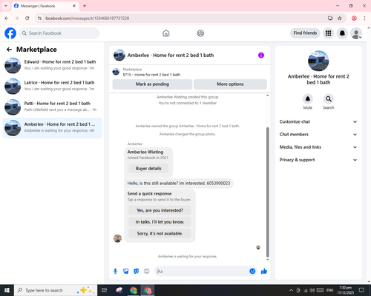
Task: Open the Friends/profile circle icon in top navigation
Action: pyautogui.click(x=200, y=33)
